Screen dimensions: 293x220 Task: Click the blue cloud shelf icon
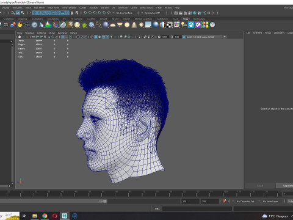191,25
